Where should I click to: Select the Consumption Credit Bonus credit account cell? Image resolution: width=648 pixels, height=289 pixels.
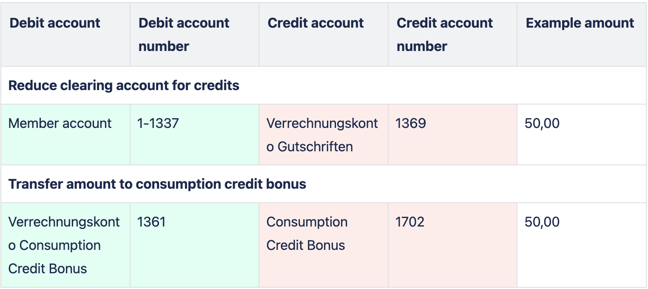324,245
